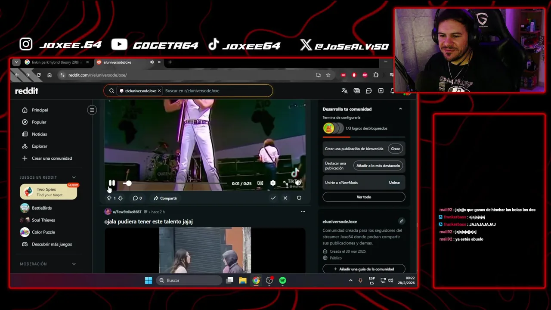Mute the eluniversodeJoxe tab audio

point(152,62)
